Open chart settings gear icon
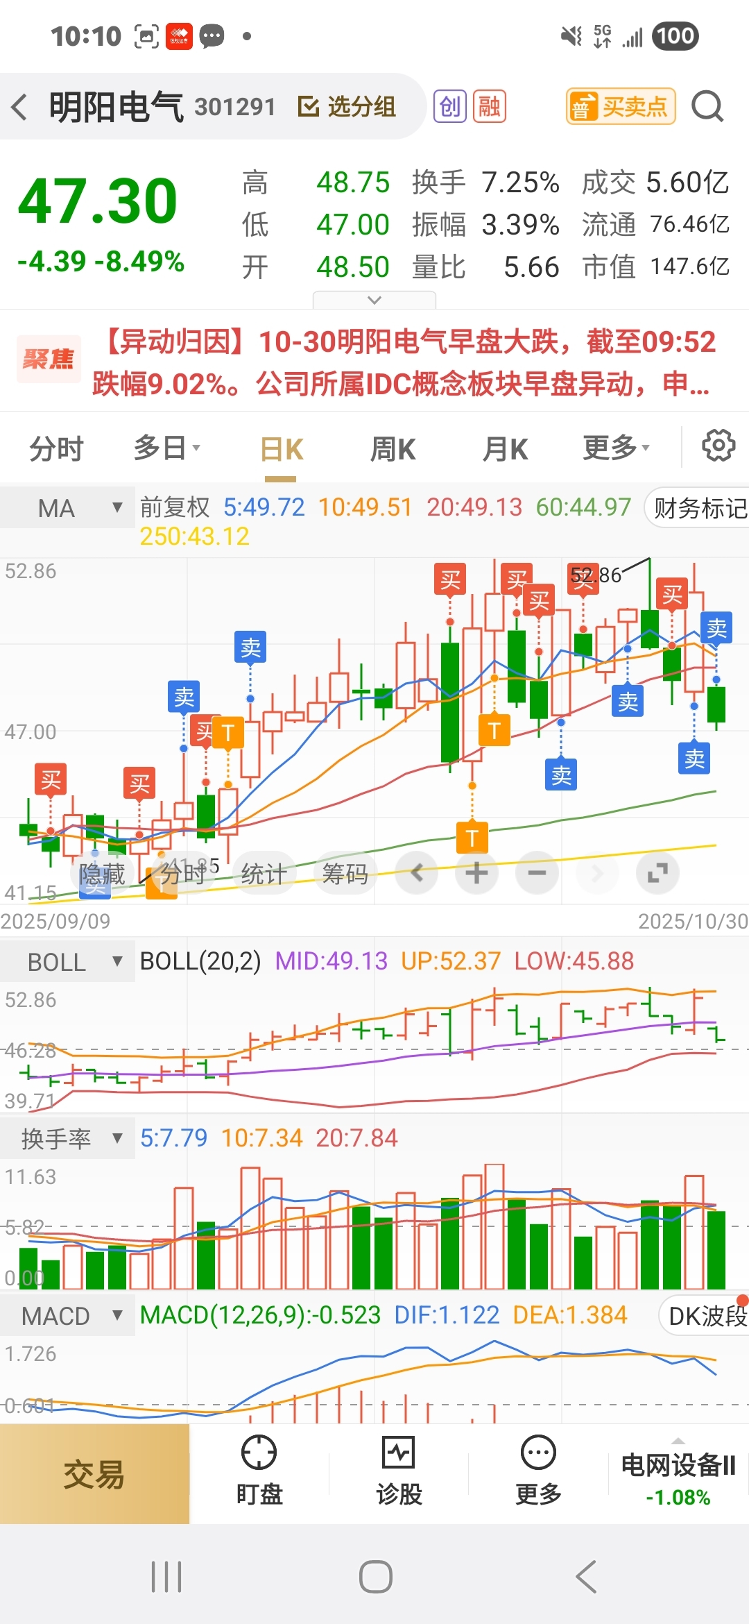The width and height of the screenshot is (749, 1624). 718,446
